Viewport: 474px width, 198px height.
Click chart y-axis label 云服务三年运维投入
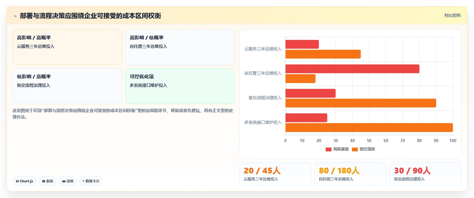[x=263, y=49]
